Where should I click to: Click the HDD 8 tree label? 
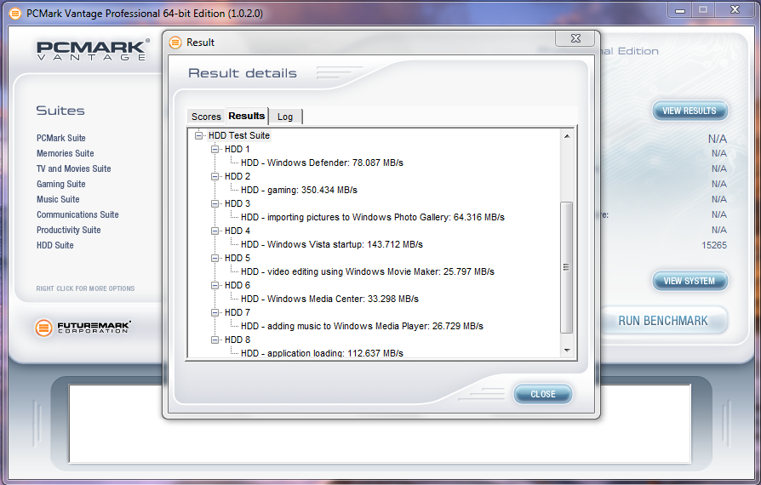(x=237, y=339)
